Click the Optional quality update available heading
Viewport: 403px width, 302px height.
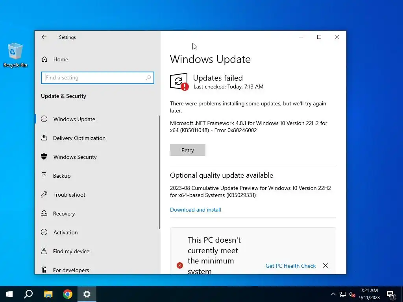point(221,175)
